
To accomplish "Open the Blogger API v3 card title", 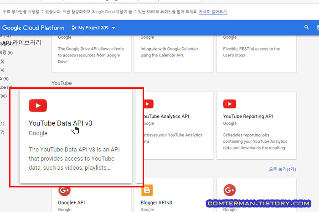I will point(156,202).
